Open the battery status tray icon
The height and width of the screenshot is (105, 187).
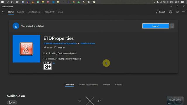(165, 2)
